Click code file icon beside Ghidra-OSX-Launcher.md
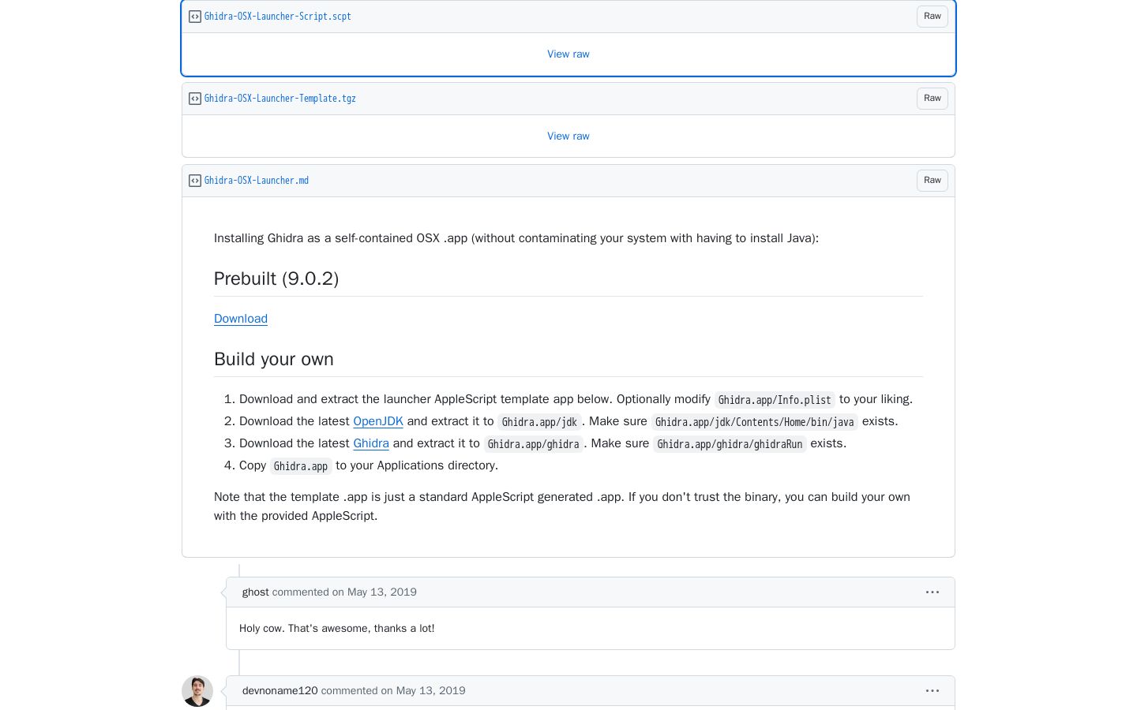The height and width of the screenshot is (710, 1137). [x=195, y=181]
